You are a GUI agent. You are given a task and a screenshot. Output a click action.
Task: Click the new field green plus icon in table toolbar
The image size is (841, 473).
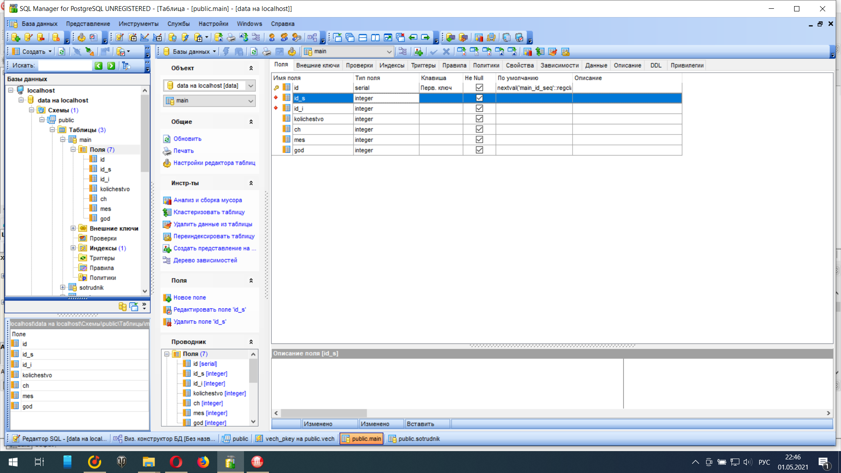click(418, 52)
